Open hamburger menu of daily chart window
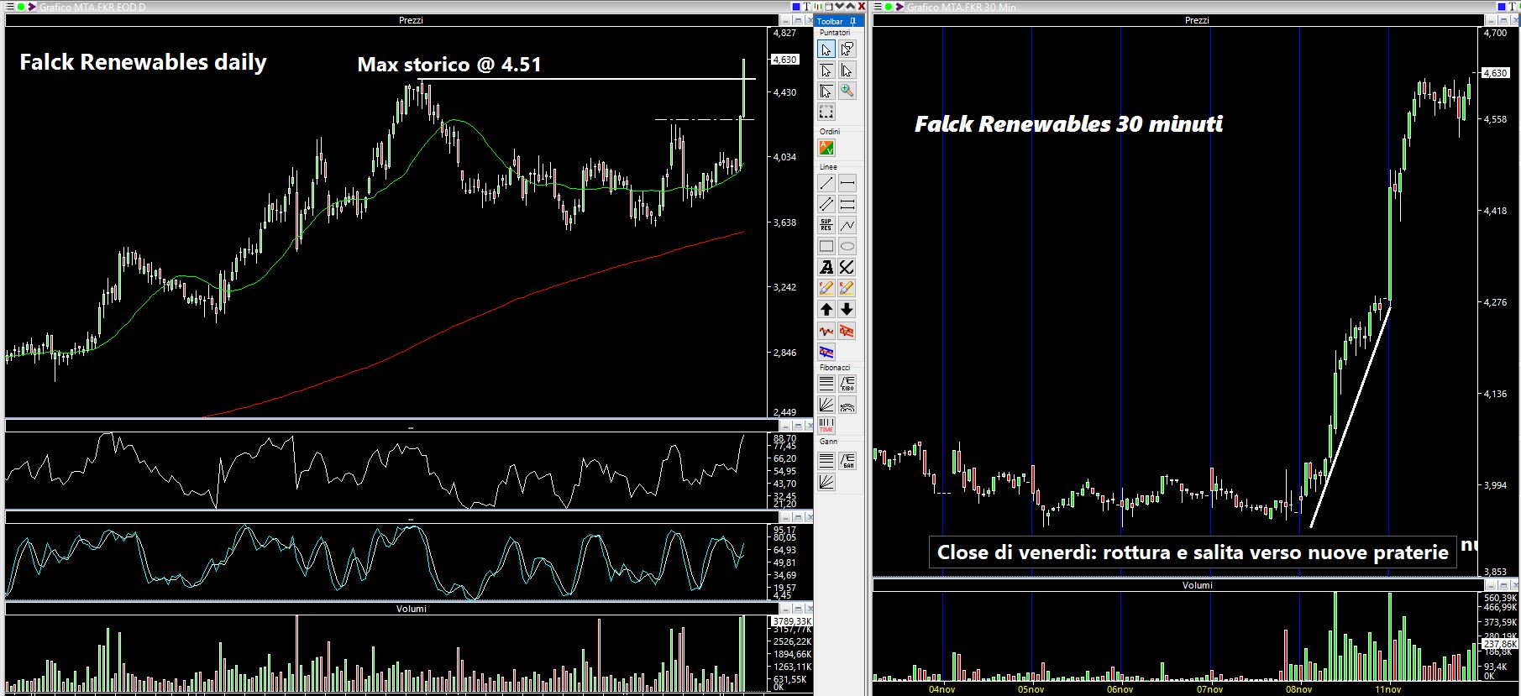The width and height of the screenshot is (1521, 696). (9, 7)
